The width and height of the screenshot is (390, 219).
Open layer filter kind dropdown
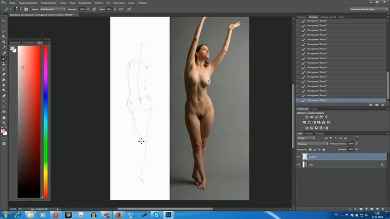coord(306,138)
